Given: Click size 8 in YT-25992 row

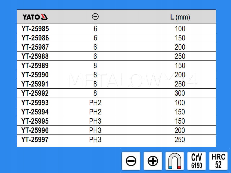Looking at the screenshot, I should click(x=95, y=93).
